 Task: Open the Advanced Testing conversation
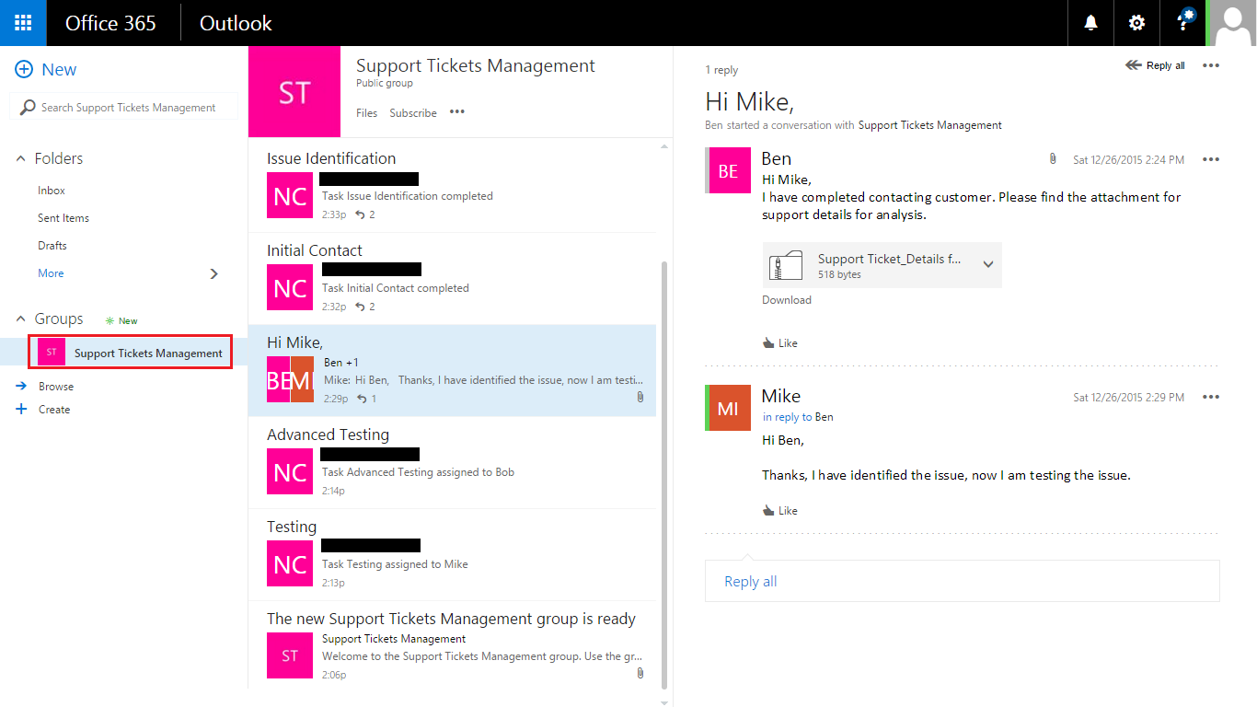[x=452, y=462]
